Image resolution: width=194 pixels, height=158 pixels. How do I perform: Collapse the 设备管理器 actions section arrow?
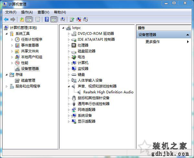tap(188, 35)
